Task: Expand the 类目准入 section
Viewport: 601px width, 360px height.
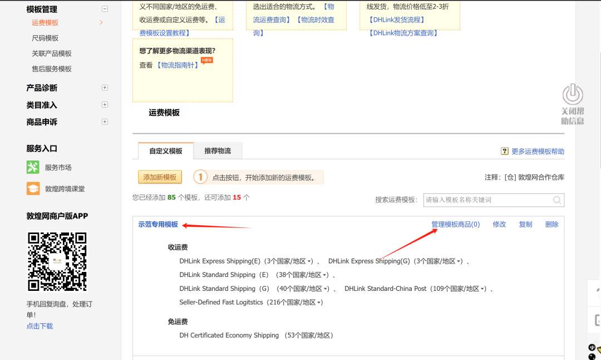Action: coord(105,105)
